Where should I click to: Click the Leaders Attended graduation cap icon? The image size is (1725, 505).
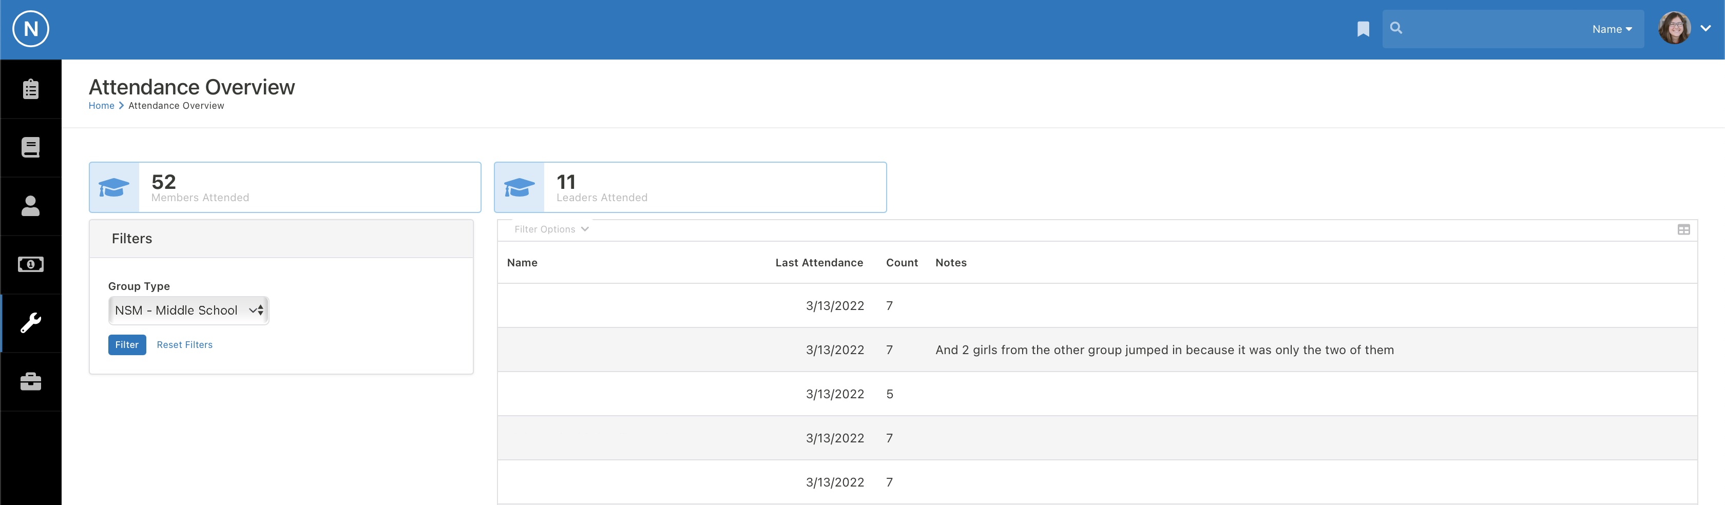pos(519,187)
